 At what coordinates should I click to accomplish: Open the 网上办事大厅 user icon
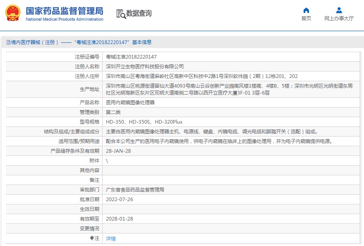pyautogui.click(x=339, y=10)
